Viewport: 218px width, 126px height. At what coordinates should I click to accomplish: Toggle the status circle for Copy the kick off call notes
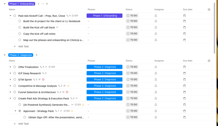(20, 34)
